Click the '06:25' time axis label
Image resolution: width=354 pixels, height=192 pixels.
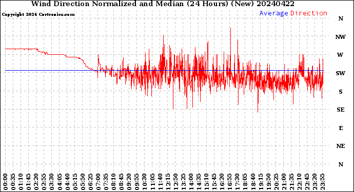click(90, 182)
